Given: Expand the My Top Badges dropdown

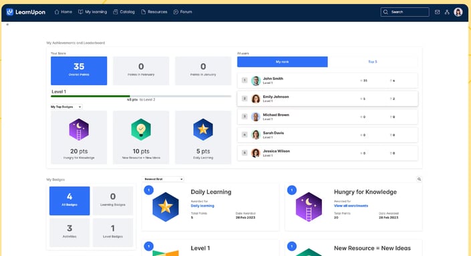Looking at the screenshot, I should click(66, 107).
